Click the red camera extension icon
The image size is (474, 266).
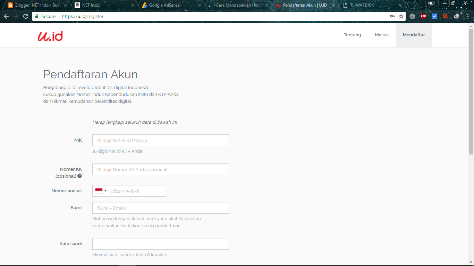pyautogui.click(x=446, y=16)
